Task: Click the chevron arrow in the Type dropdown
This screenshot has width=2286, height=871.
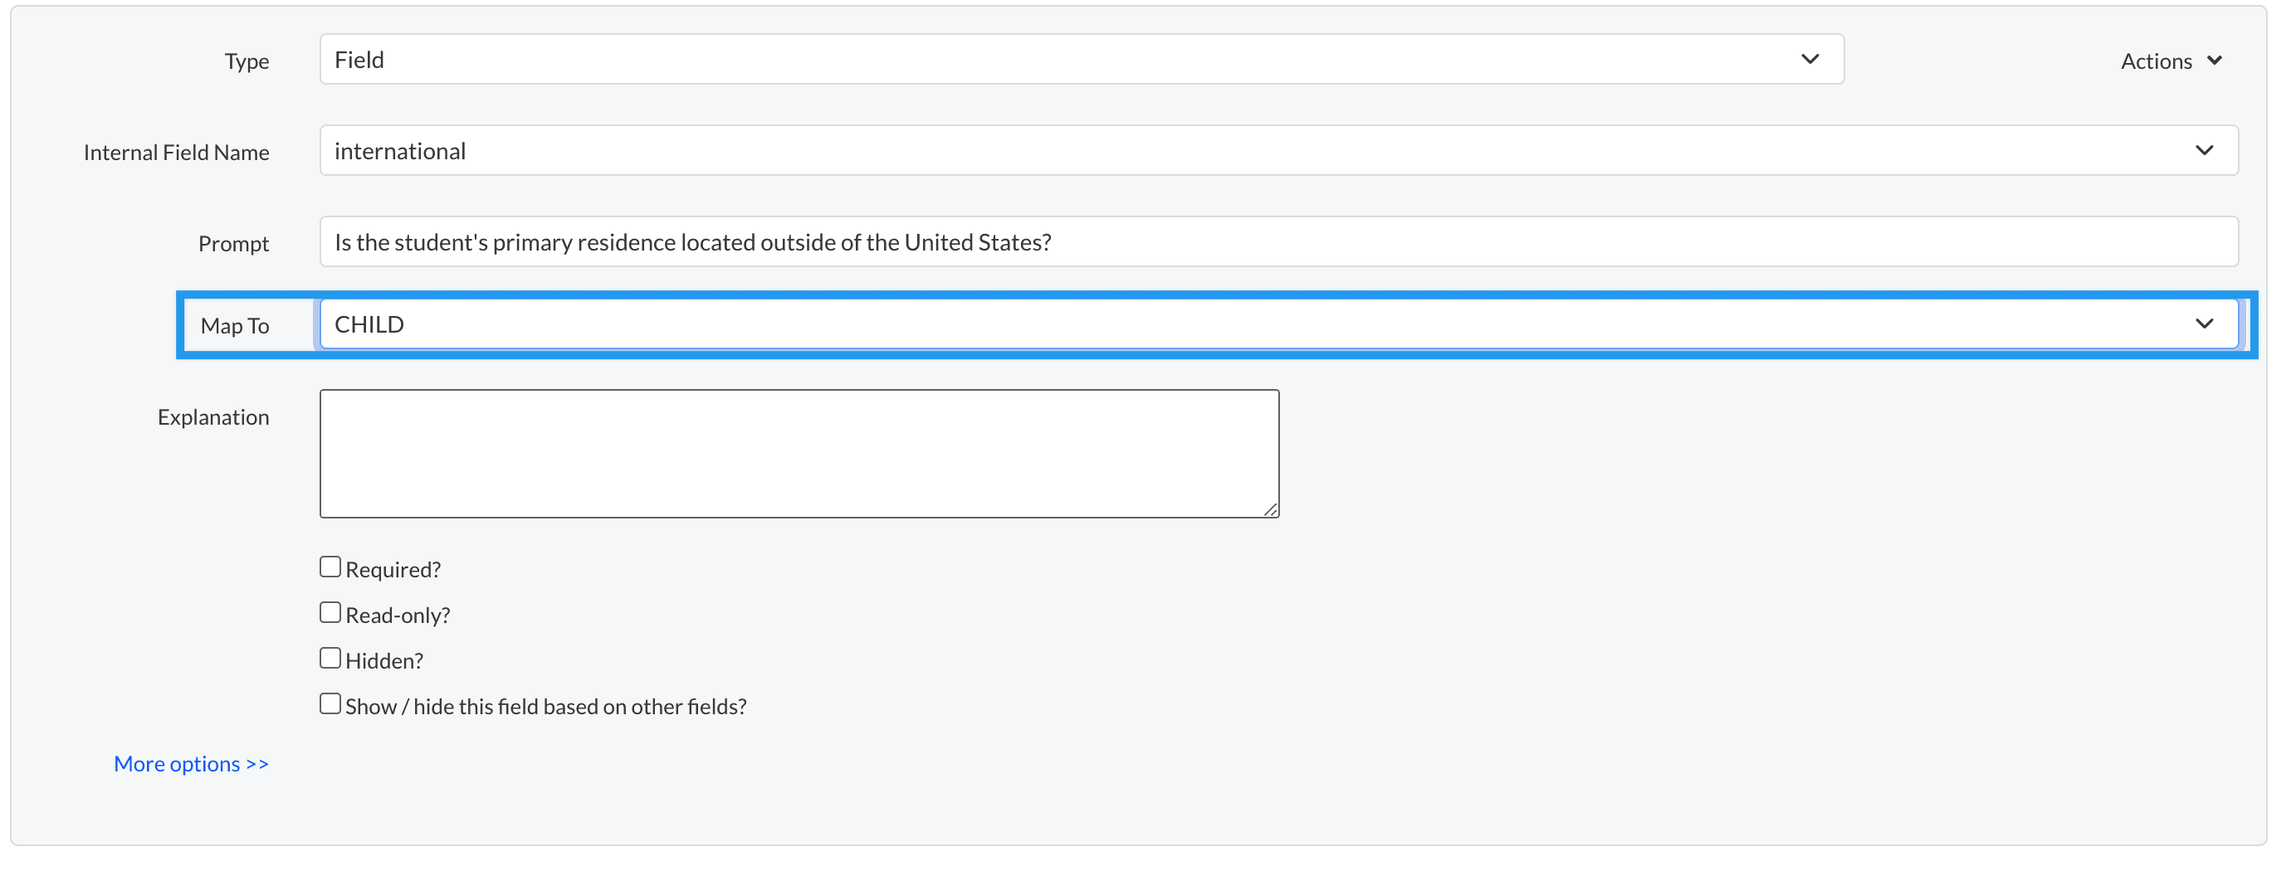Action: pos(1810,60)
